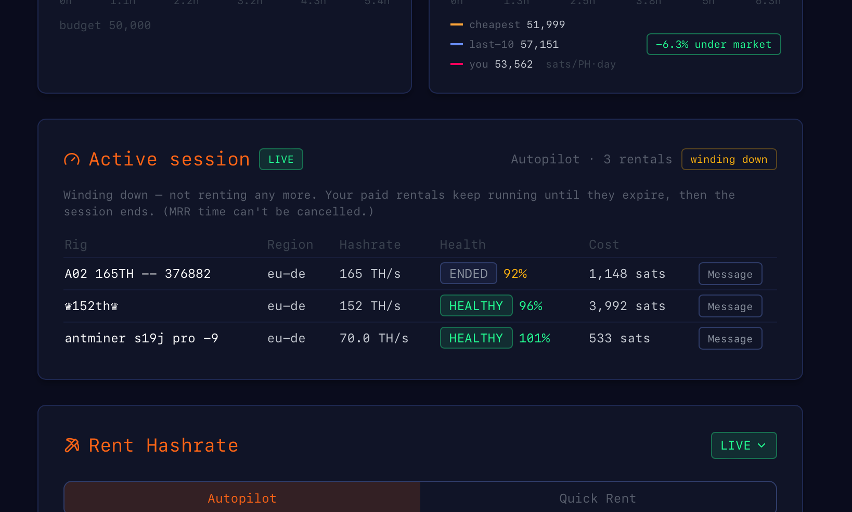Click the Rent Hashrate heading
852x512 pixels.
[x=163, y=445]
